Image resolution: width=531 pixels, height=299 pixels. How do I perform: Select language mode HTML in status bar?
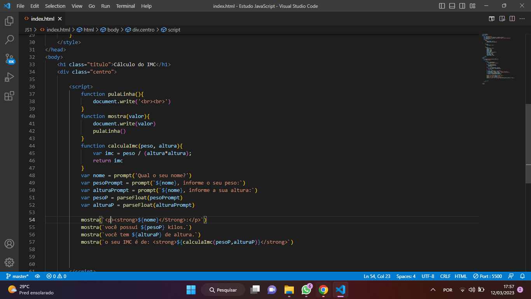(461, 276)
